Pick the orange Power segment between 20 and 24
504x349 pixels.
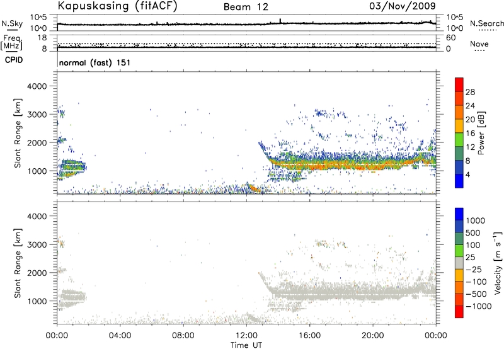[x=459, y=112]
